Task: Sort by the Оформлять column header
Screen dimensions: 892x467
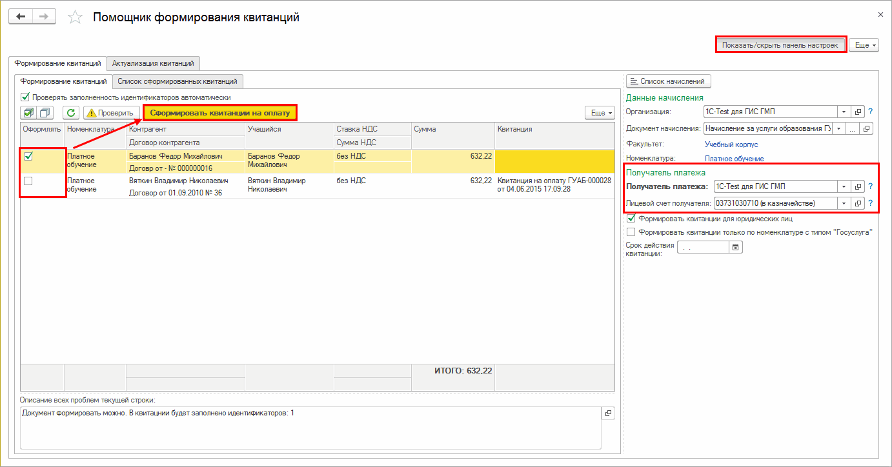Action: click(x=42, y=135)
